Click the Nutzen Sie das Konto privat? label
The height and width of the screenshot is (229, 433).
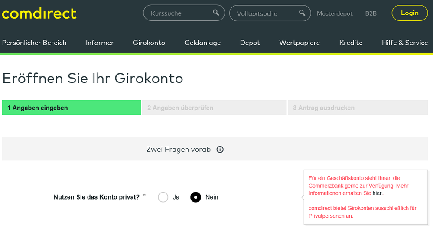pyautogui.click(x=97, y=197)
